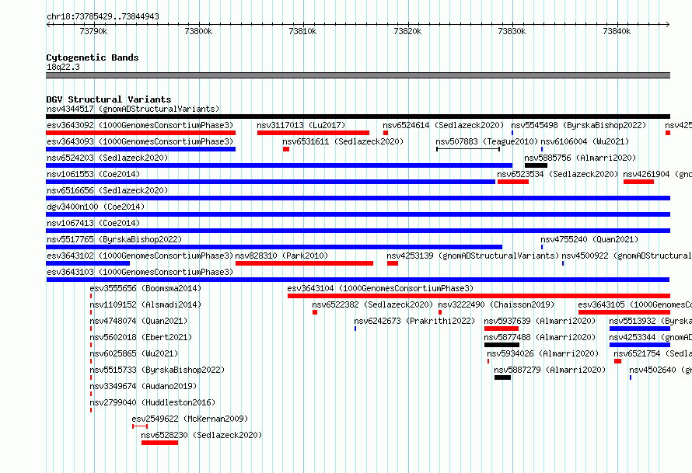Click the red bar under esv3643092

click(141, 133)
